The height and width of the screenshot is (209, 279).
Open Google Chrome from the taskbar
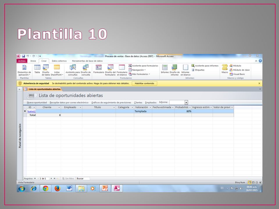(46, 188)
